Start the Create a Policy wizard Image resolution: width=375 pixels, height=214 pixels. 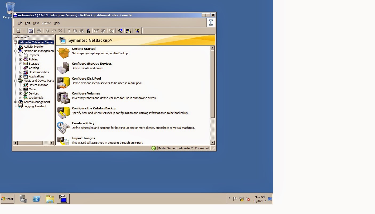click(x=83, y=123)
